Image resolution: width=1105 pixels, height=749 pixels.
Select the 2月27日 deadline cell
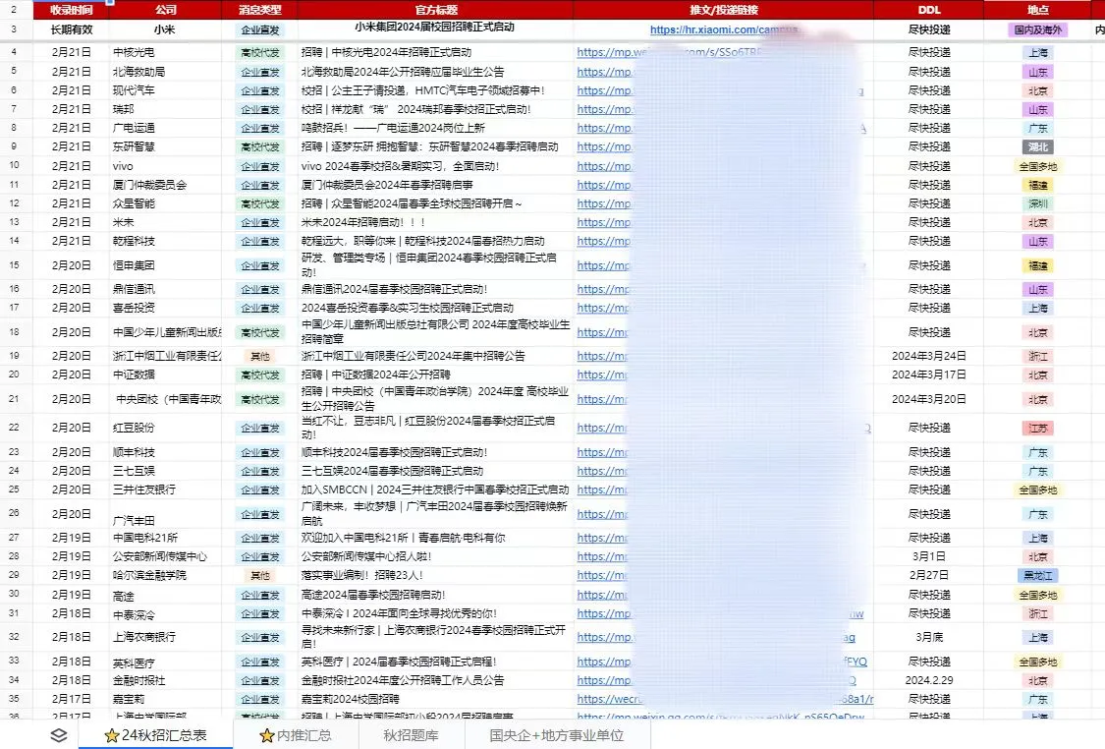click(929, 575)
